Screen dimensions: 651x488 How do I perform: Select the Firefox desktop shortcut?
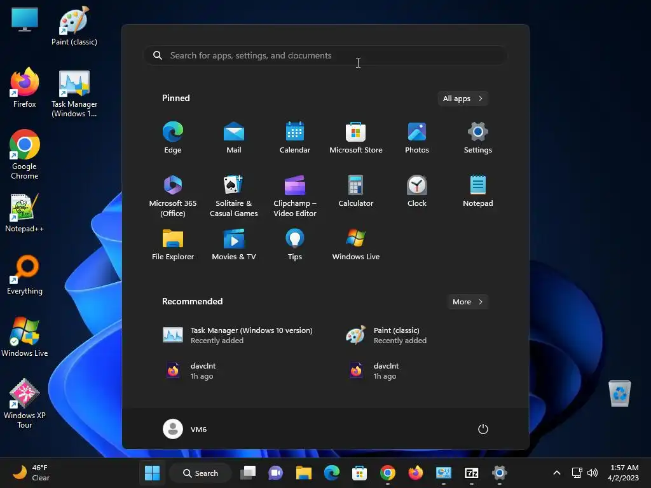pos(25,88)
